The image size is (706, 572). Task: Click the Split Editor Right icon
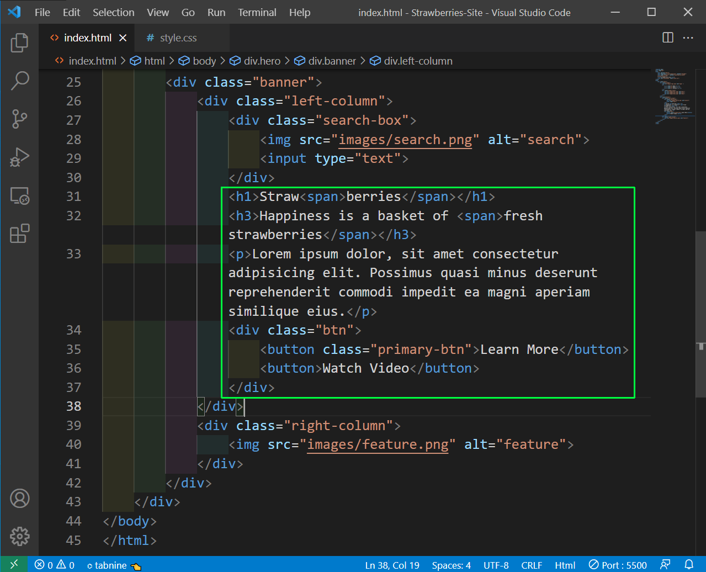pyautogui.click(x=668, y=38)
